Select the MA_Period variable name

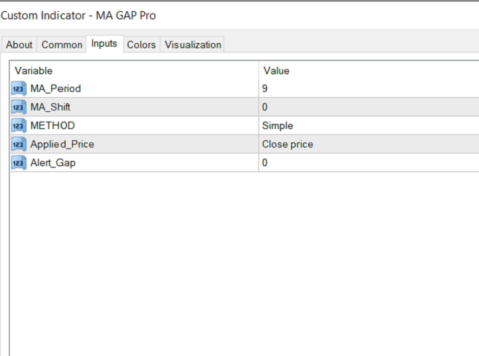(x=56, y=89)
